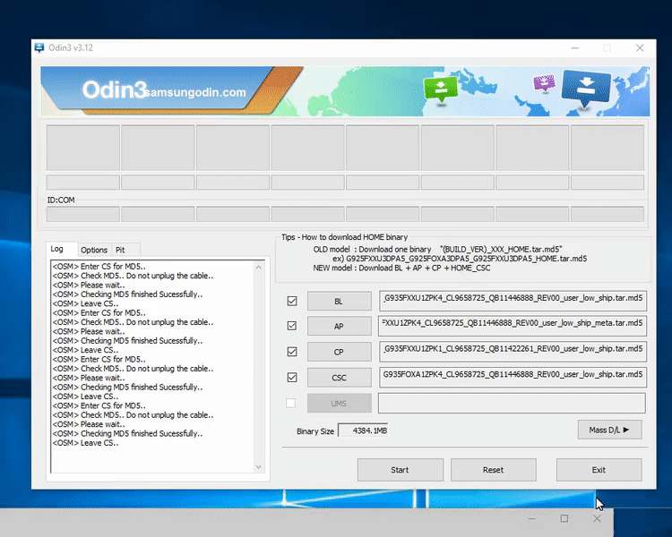Screen dimensions: 672x537
Task: Click the BL file button
Action: pos(339,301)
